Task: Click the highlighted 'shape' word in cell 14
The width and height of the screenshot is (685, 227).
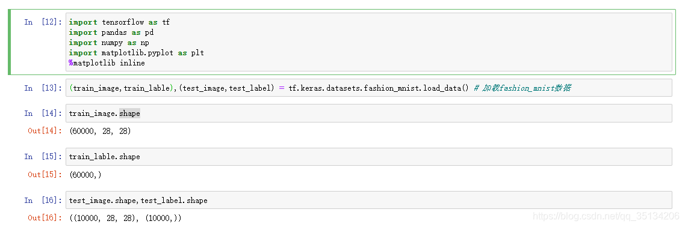Action: 130,114
